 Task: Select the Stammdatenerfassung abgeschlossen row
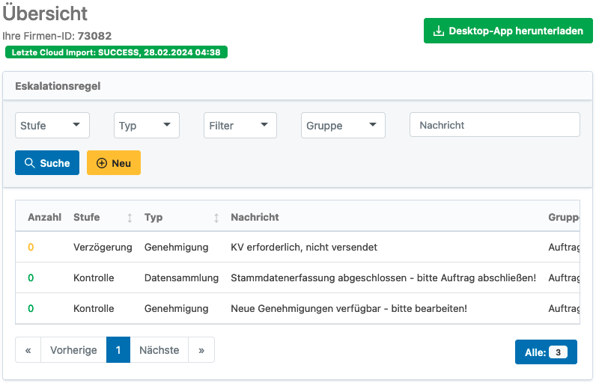[x=383, y=278]
